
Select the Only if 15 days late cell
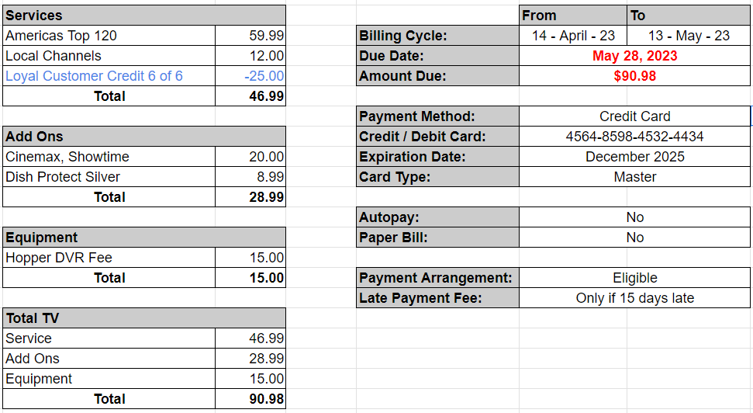click(634, 298)
